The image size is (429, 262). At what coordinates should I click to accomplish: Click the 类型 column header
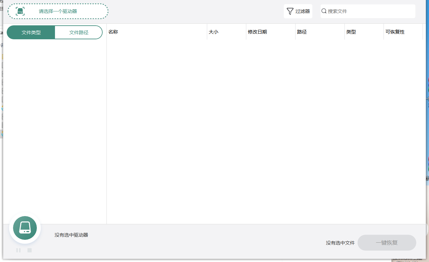(x=351, y=32)
